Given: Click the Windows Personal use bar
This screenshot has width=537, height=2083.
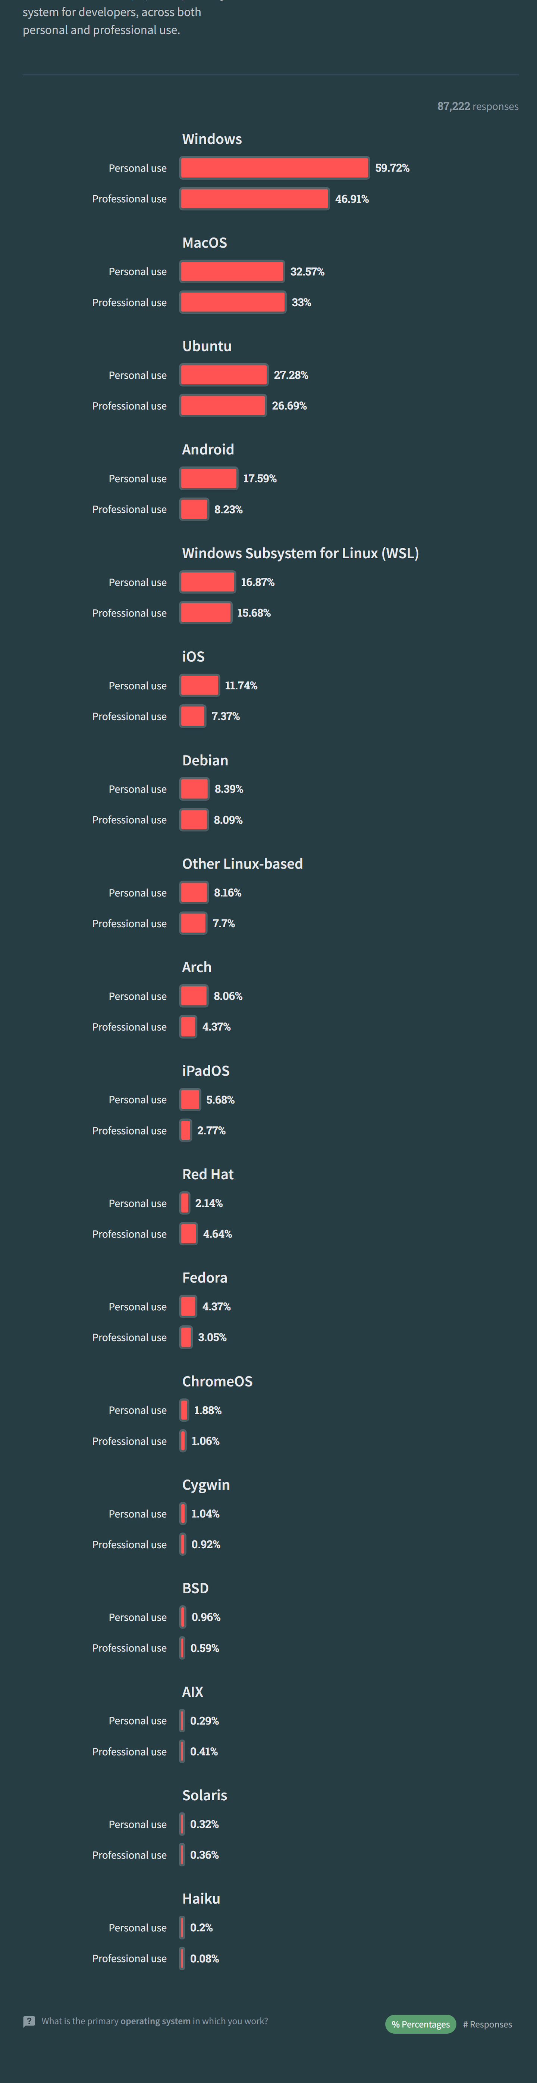Looking at the screenshot, I should click(x=274, y=168).
